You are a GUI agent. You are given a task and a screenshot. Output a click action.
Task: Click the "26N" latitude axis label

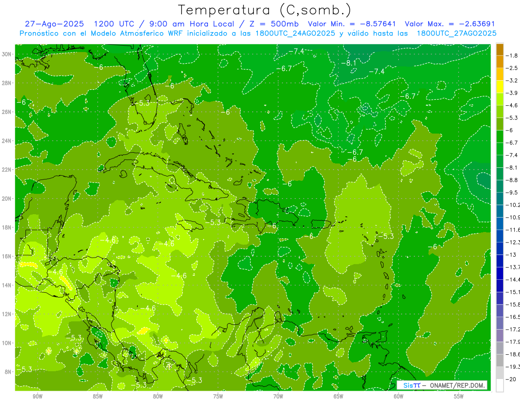(x=7, y=111)
